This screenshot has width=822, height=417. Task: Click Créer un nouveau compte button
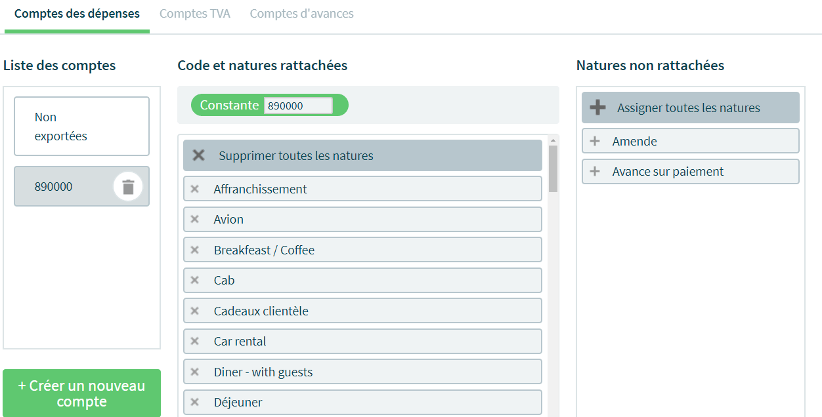coord(81,393)
